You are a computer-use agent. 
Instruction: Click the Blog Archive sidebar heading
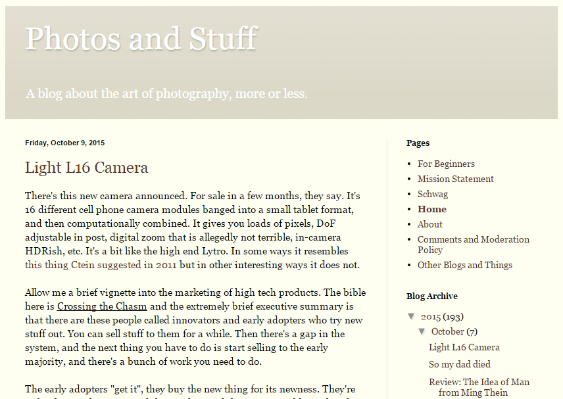[431, 296]
